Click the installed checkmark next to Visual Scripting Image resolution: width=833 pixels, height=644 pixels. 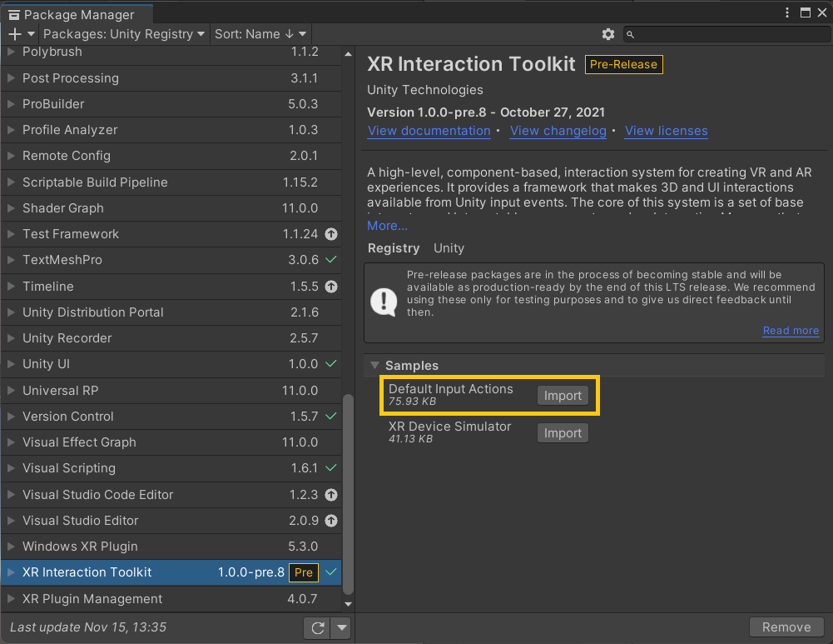[331, 468]
